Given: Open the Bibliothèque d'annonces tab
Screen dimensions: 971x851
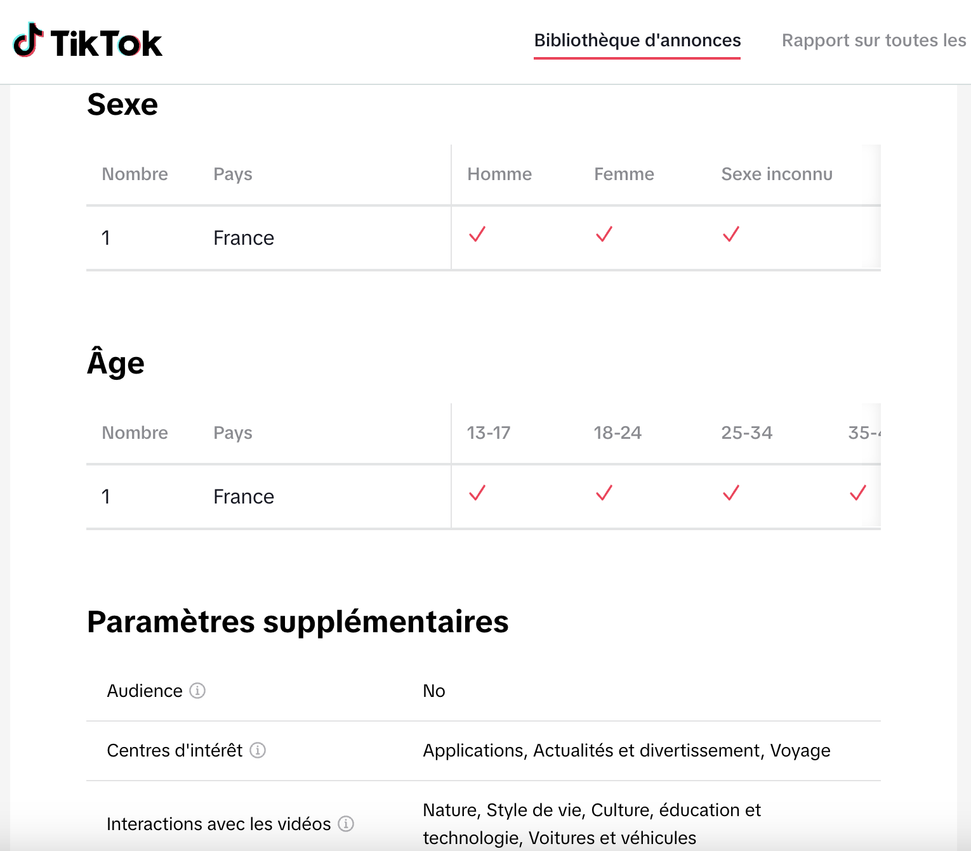Looking at the screenshot, I should [x=637, y=41].
